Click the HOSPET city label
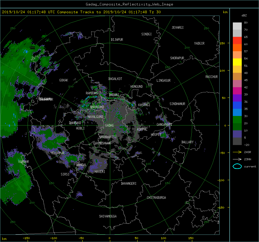Screen dimensions: 259x242 pyautogui.click(x=156, y=135)
